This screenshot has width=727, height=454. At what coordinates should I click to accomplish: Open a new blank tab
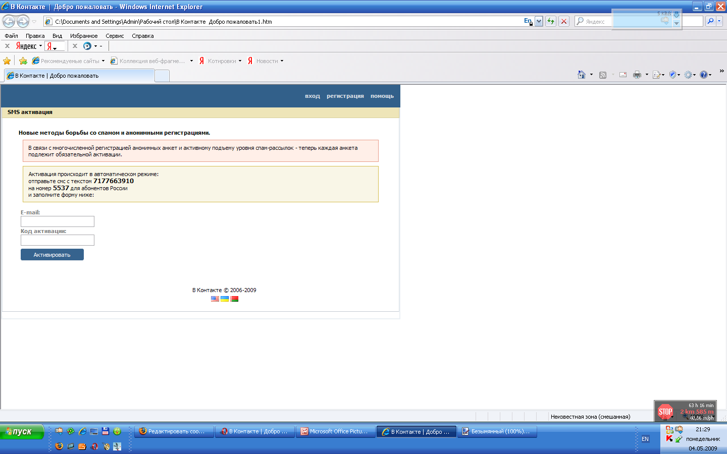point(162,76)
